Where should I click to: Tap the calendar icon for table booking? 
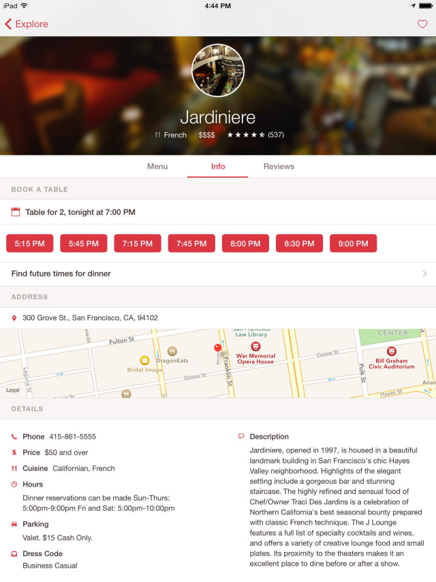pyautogui.click(x=16, y=212)
